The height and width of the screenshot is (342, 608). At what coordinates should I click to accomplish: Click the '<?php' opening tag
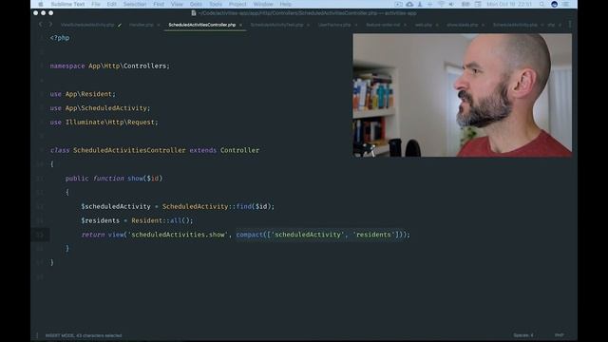point(60,38)
